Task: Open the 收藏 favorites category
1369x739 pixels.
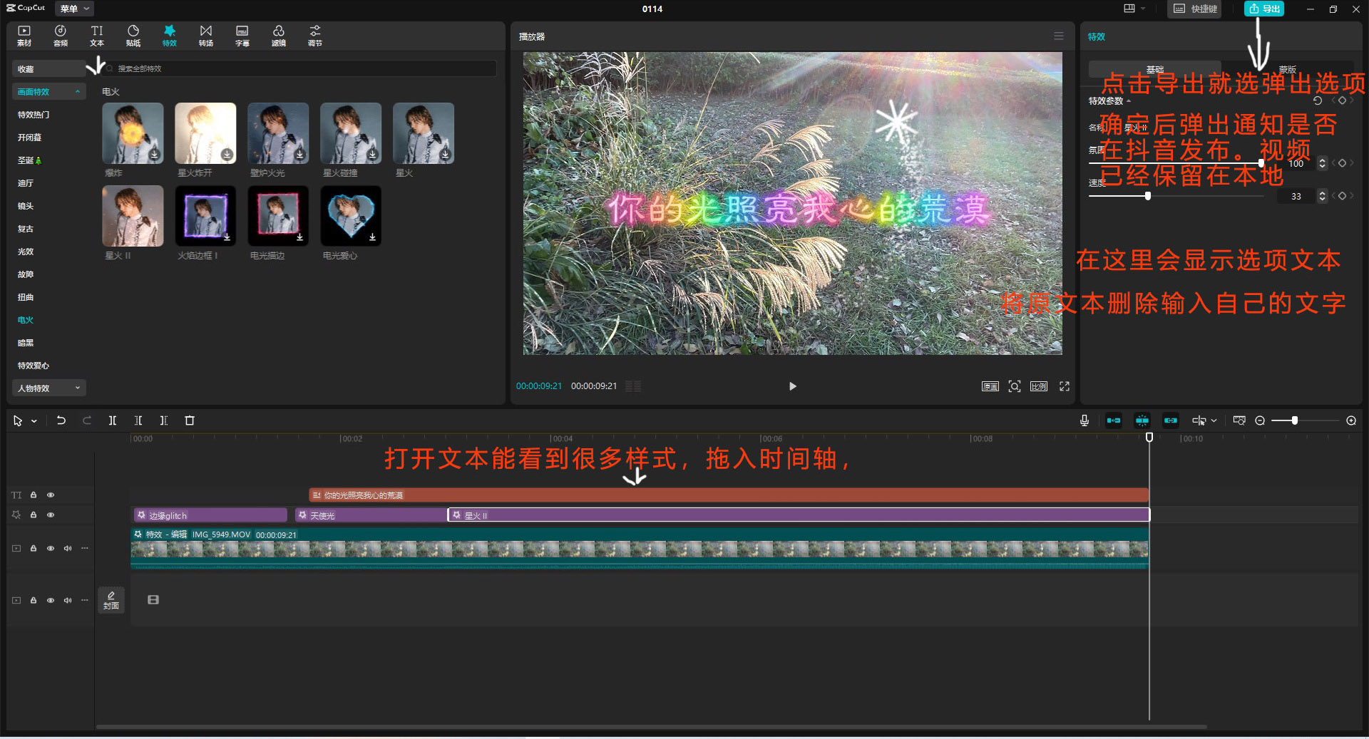Action: tap(48, 69)
